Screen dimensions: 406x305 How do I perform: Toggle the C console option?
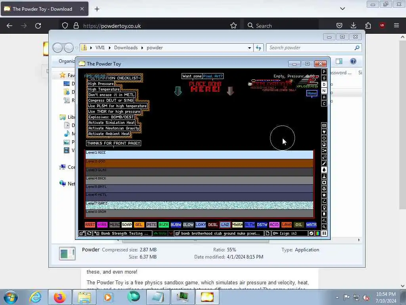(324, 104)
